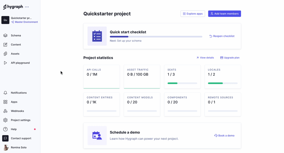Select the Master Environment link

(x=26, y=22)
